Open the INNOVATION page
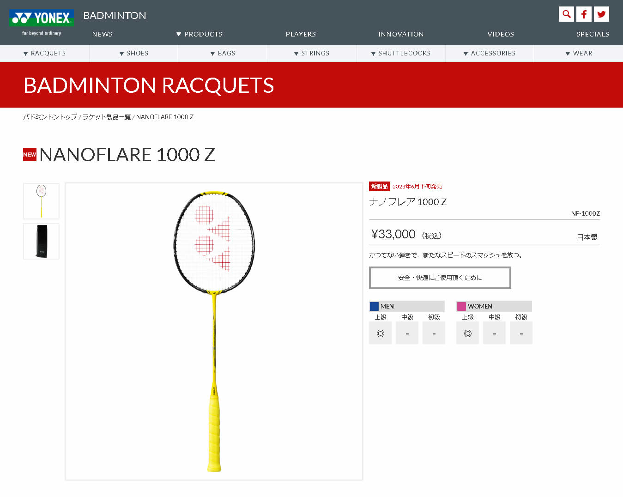 tap(401, 34)
